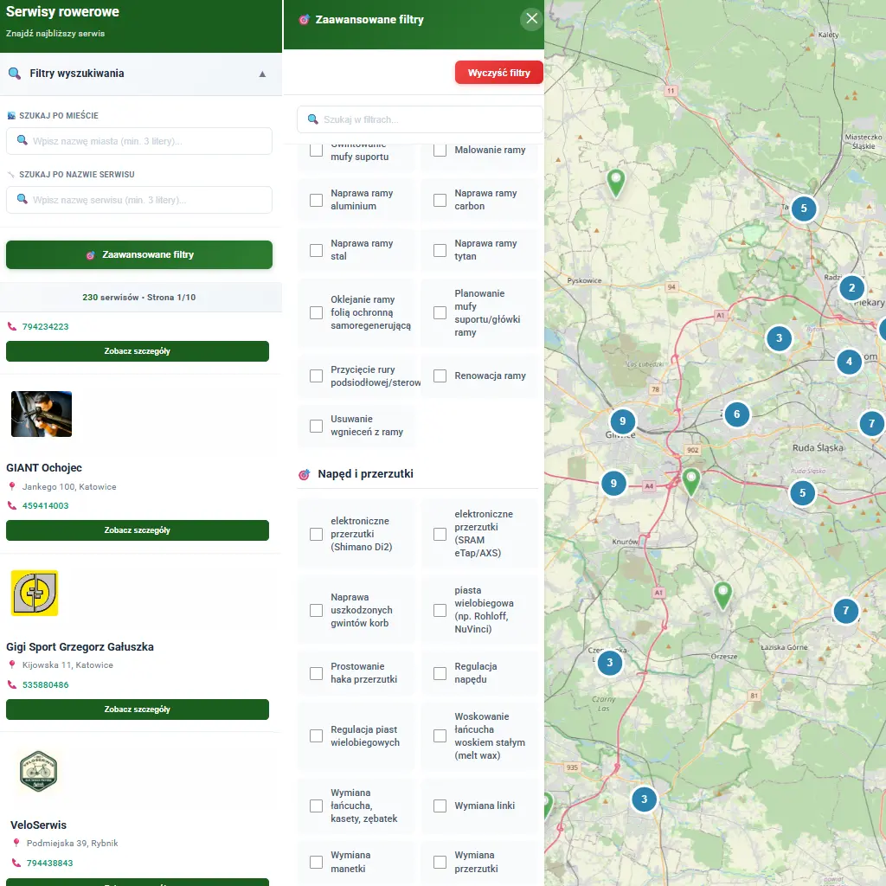Check Naprawa ramy aluminium checkbox
Viewport: 886px width, 886px height.
317,200
